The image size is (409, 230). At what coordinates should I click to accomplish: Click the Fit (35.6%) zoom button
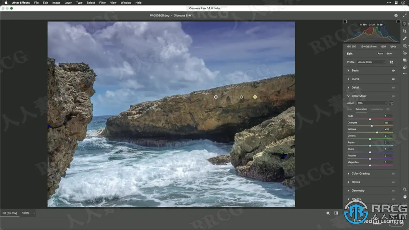(10, 213)
